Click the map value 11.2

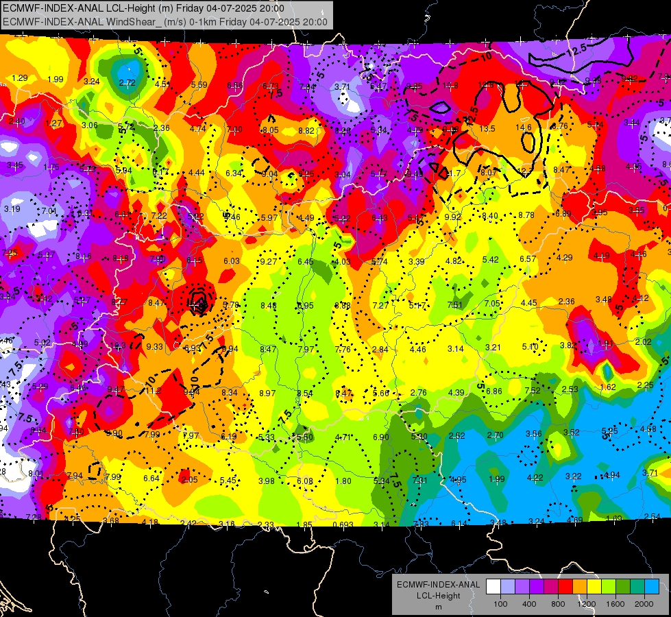click(154, 390)
